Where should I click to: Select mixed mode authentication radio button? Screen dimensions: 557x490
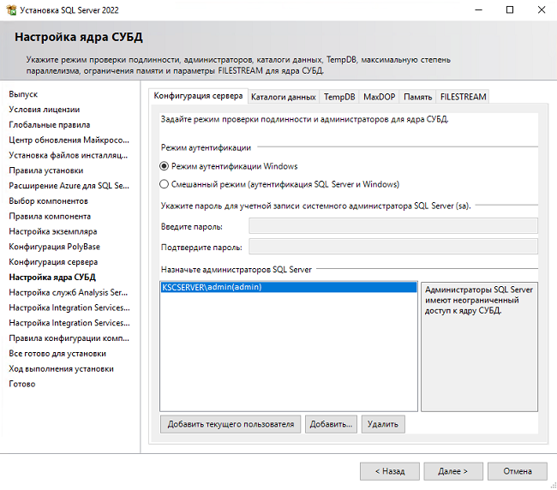[x=164, y=184]
